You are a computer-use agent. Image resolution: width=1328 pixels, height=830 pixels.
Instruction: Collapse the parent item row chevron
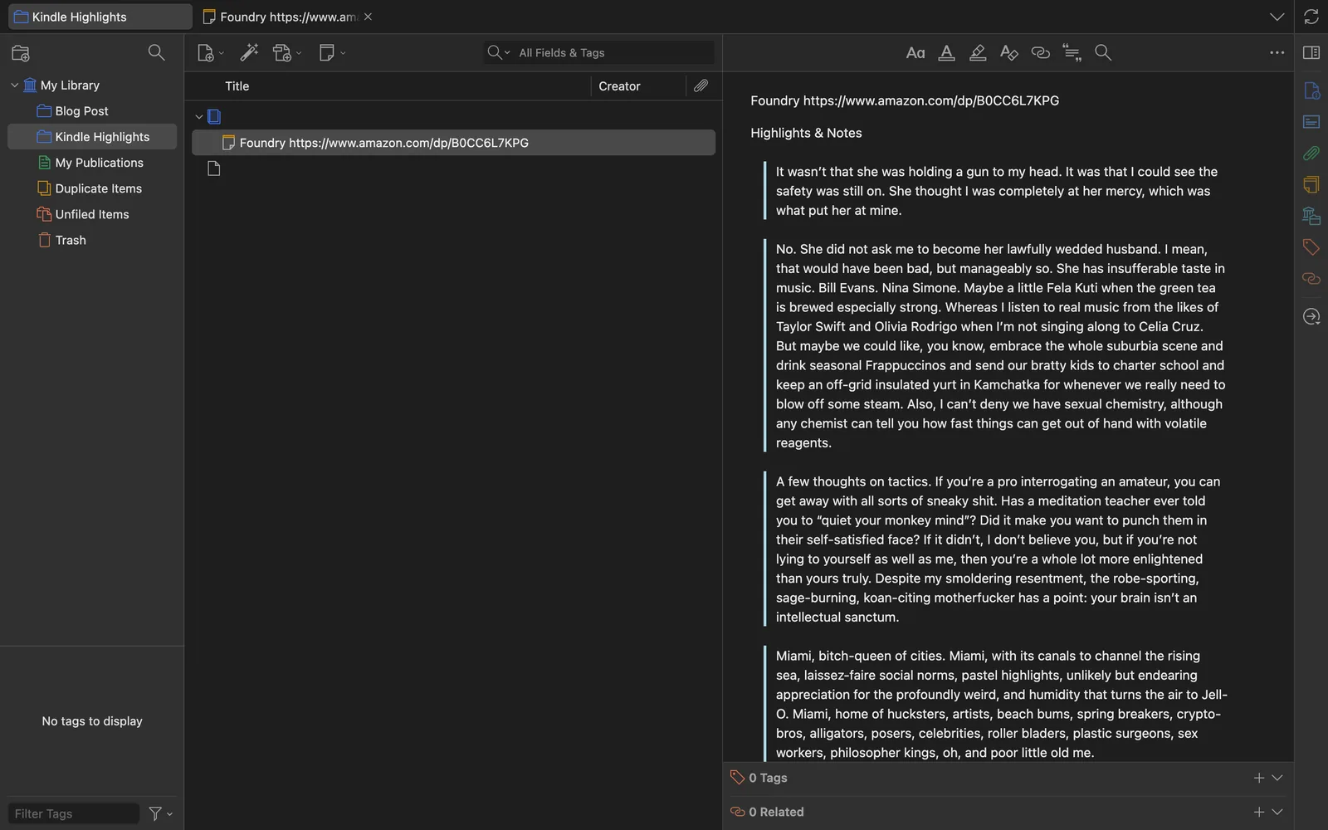coord(199,117)
